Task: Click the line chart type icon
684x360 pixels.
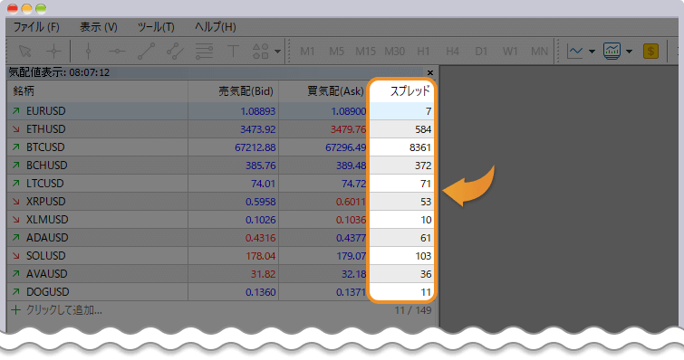Action: [x=575, y=52]
